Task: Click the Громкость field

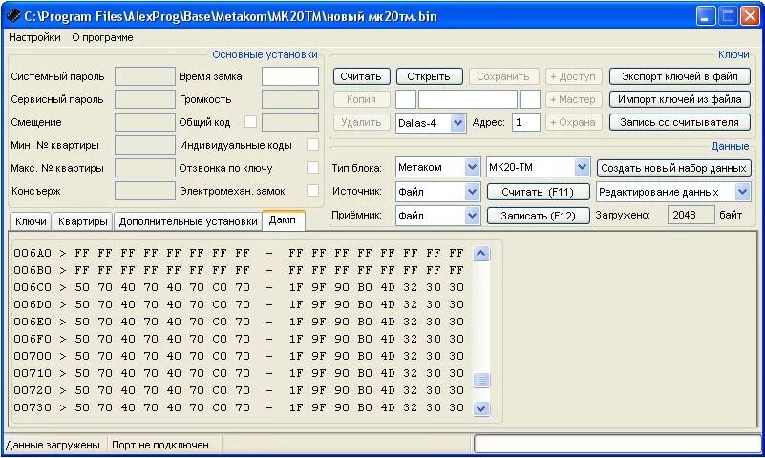Action: tap(290, 99)
